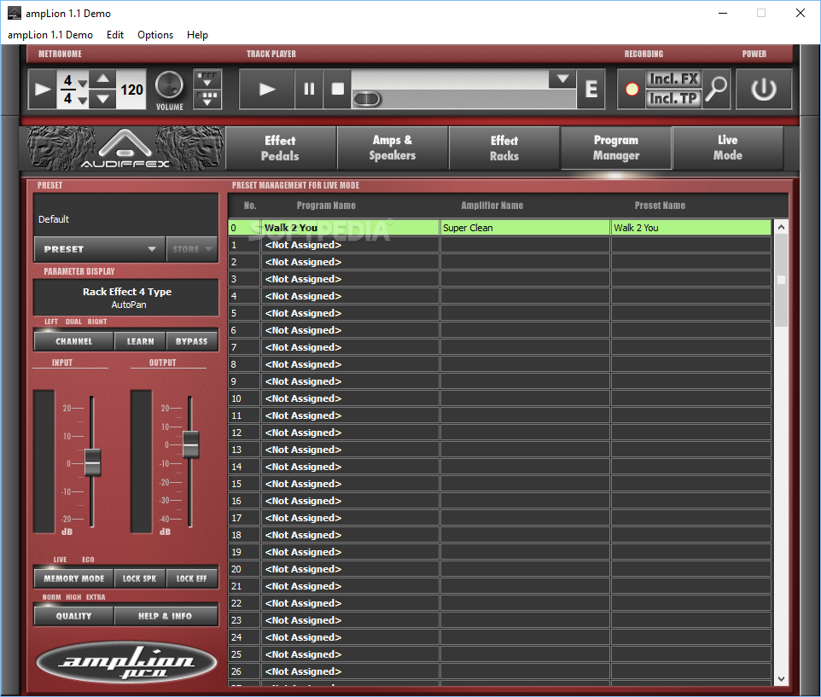Open the Help menu

pyautogui.click(x=197, y=34)
